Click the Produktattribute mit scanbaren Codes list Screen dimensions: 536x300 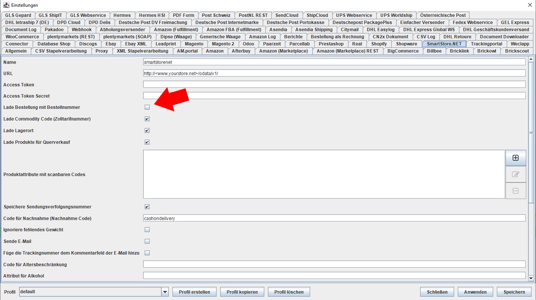click(324, 174)
